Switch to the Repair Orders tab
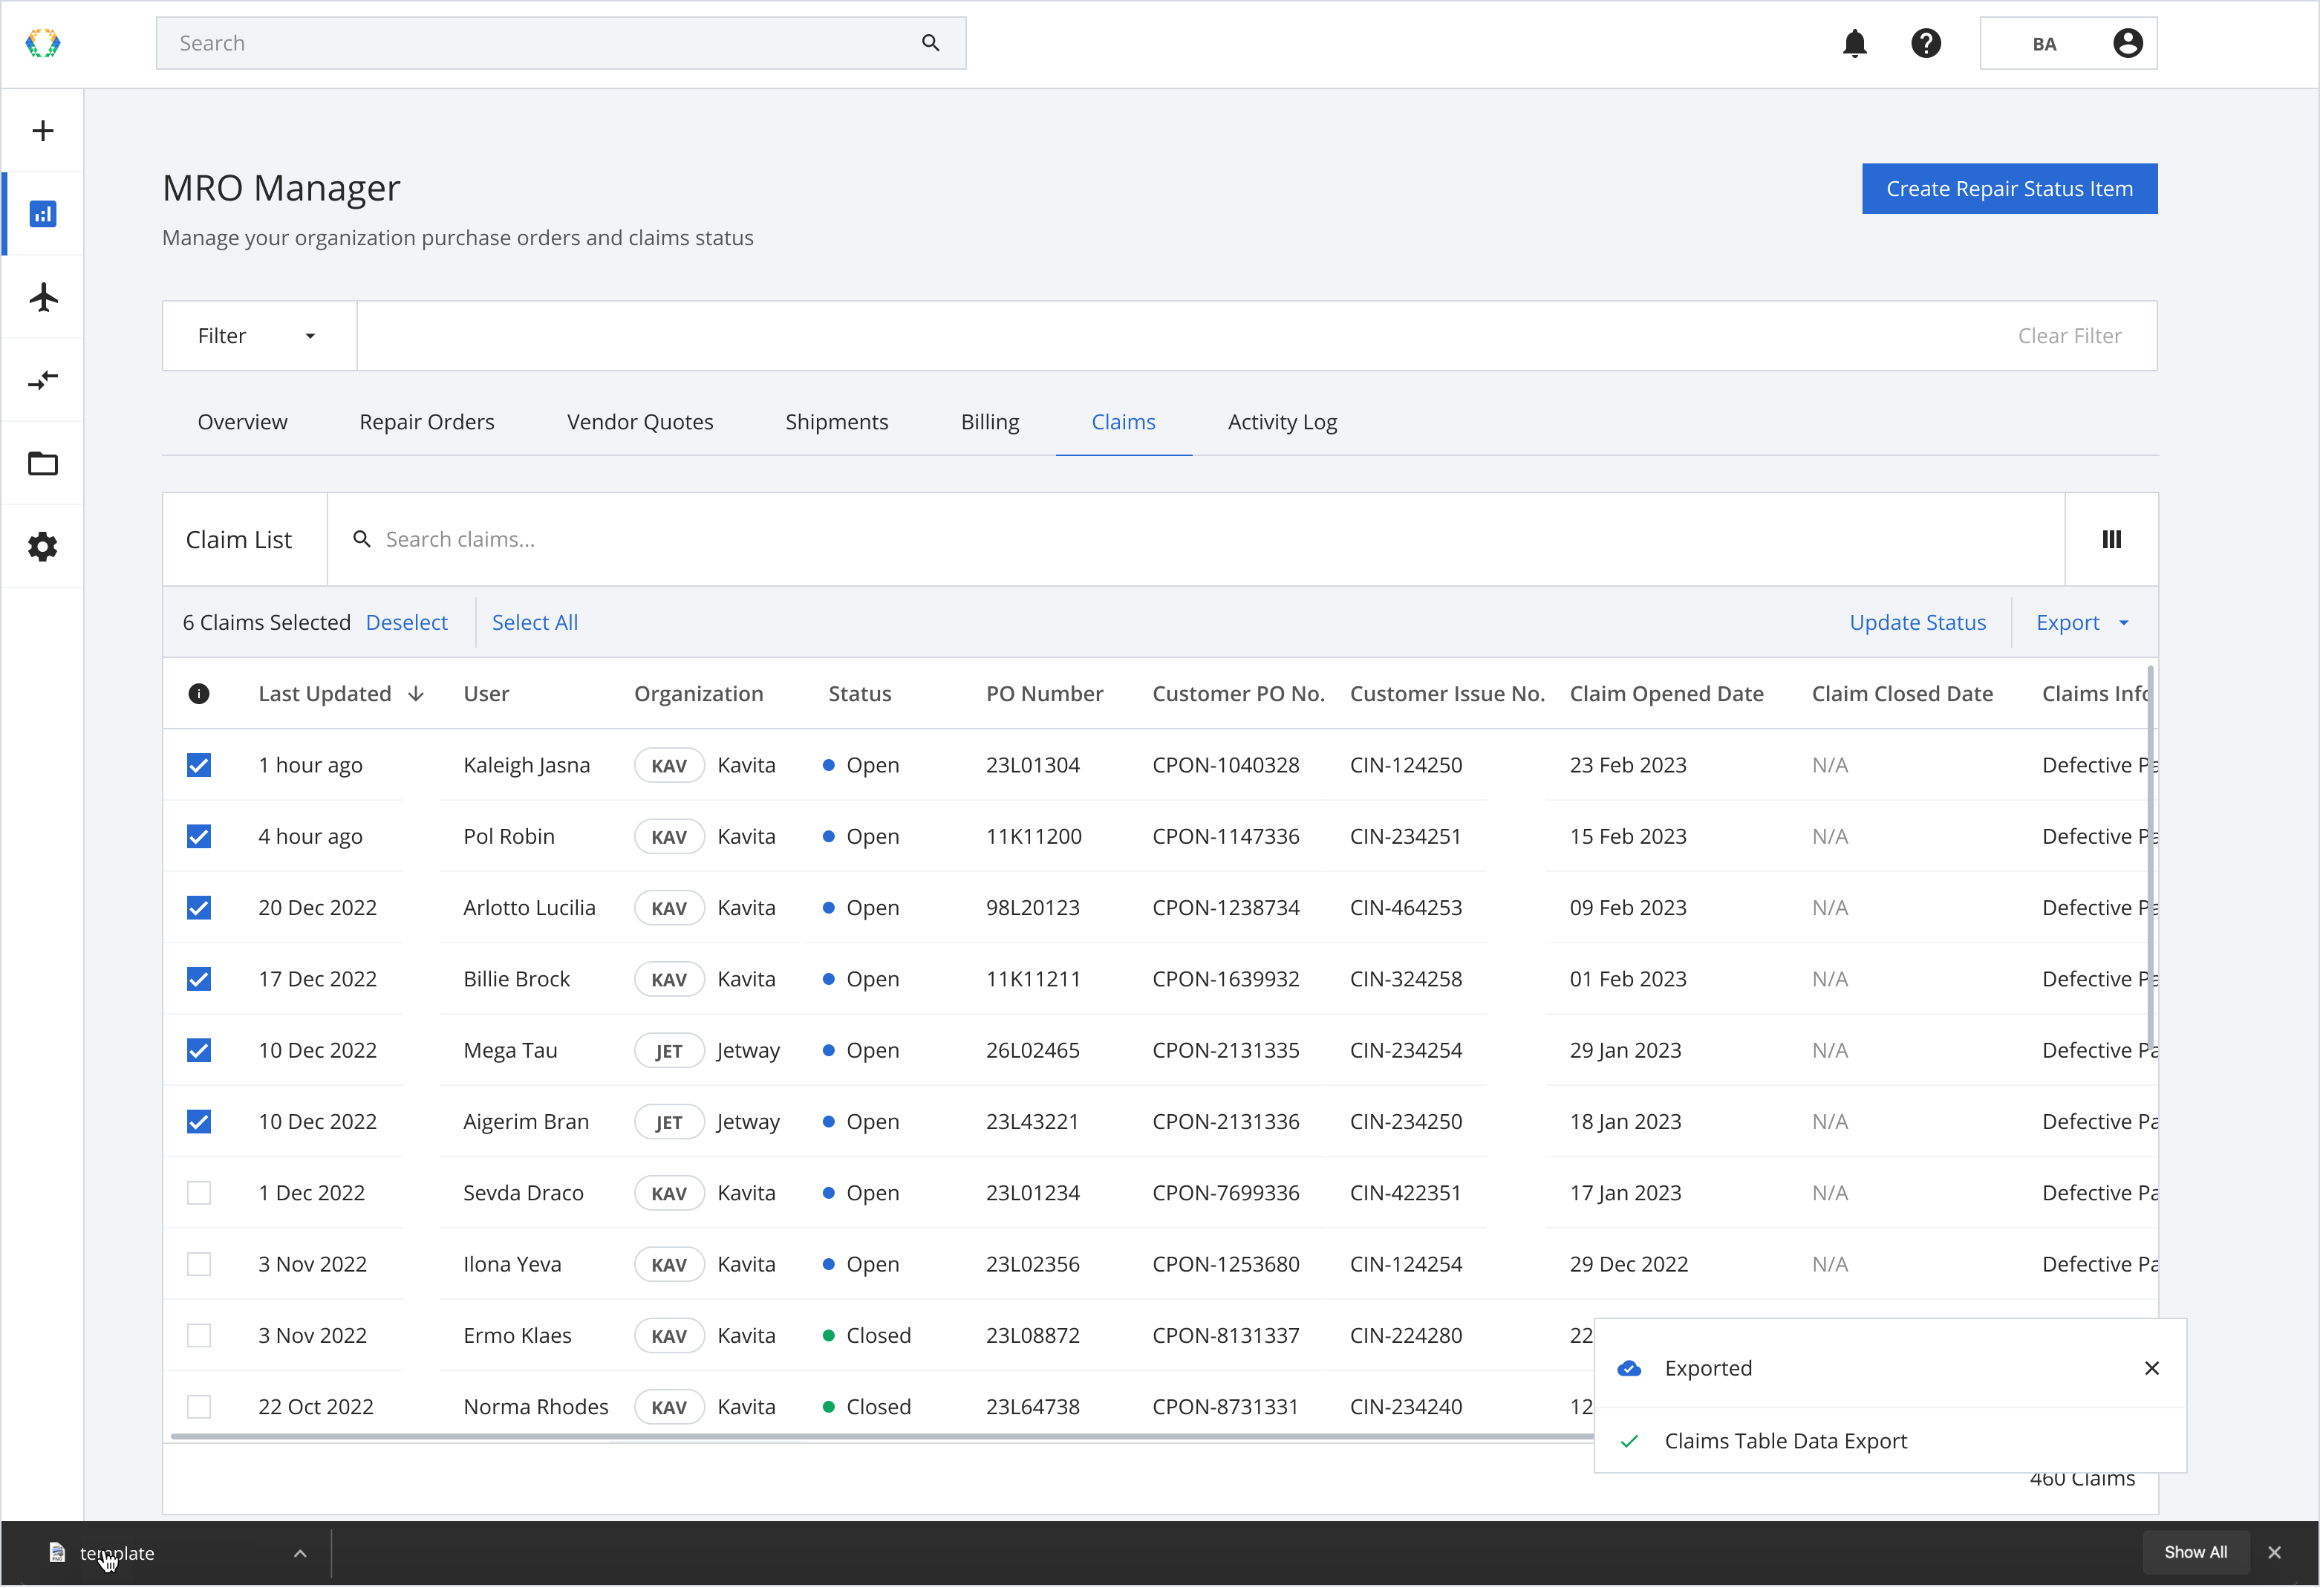The image size is (2320, 1588). point(426,421)
